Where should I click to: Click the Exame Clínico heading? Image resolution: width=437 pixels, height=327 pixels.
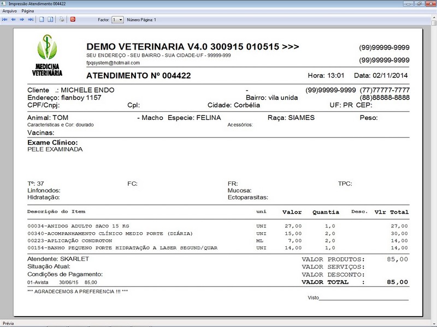(x=52, y=142)
